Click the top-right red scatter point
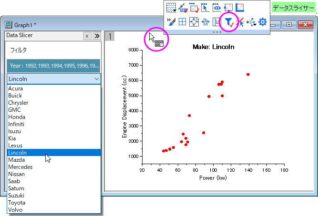 click(248, 75)
